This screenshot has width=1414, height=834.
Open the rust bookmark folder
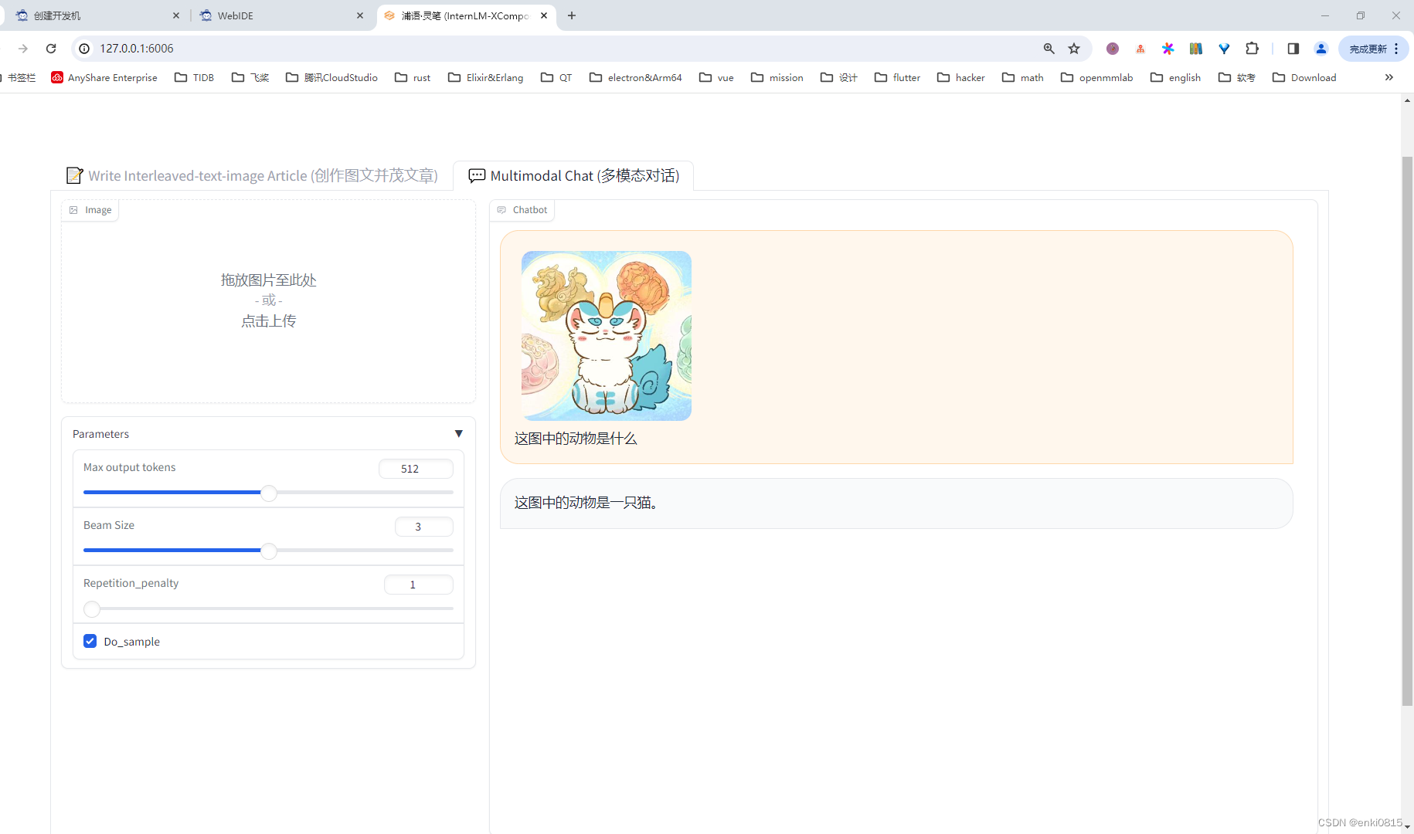point(413,77)
